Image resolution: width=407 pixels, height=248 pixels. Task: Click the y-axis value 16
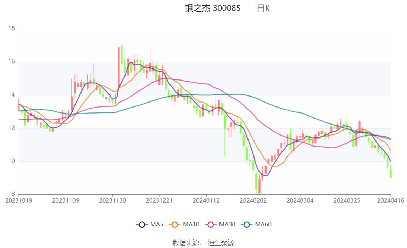click(12, 61)
